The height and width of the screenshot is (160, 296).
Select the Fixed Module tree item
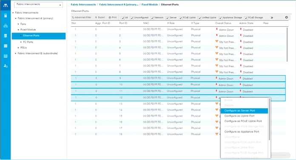click(x=28, y=30)
